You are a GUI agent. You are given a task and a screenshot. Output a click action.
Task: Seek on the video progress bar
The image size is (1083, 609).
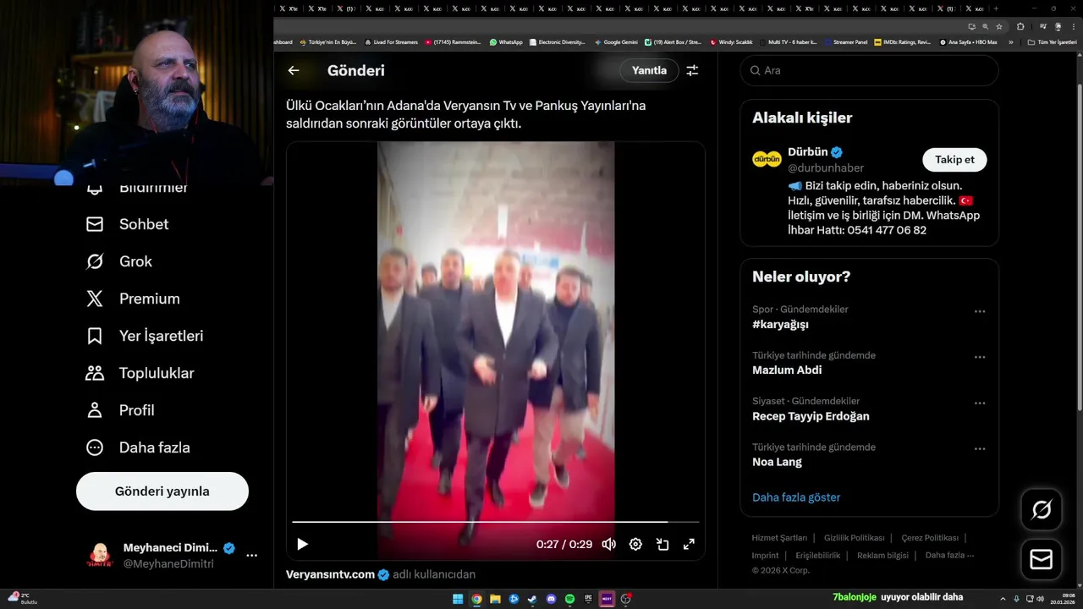(496, 523)
